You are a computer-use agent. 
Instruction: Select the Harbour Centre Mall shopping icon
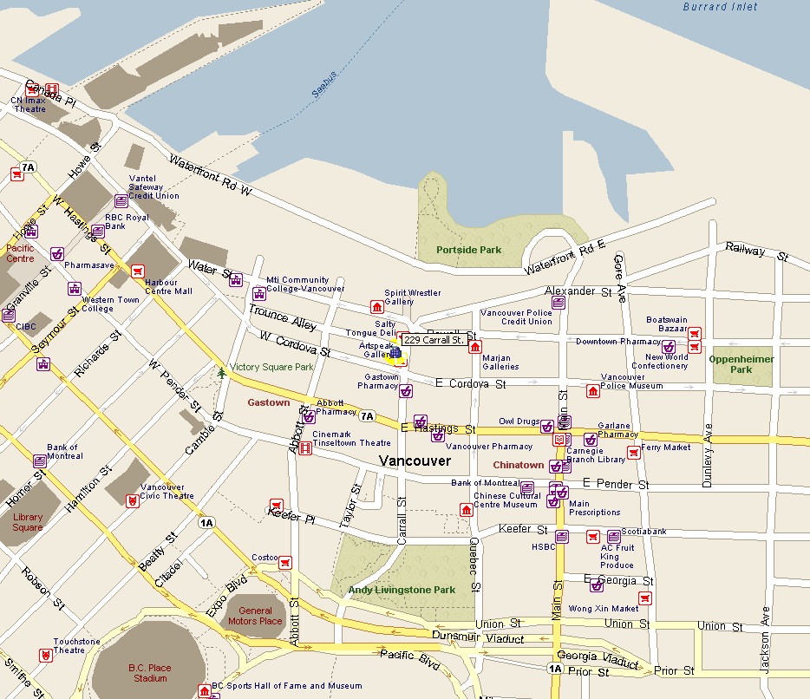(x=137, y=271)
